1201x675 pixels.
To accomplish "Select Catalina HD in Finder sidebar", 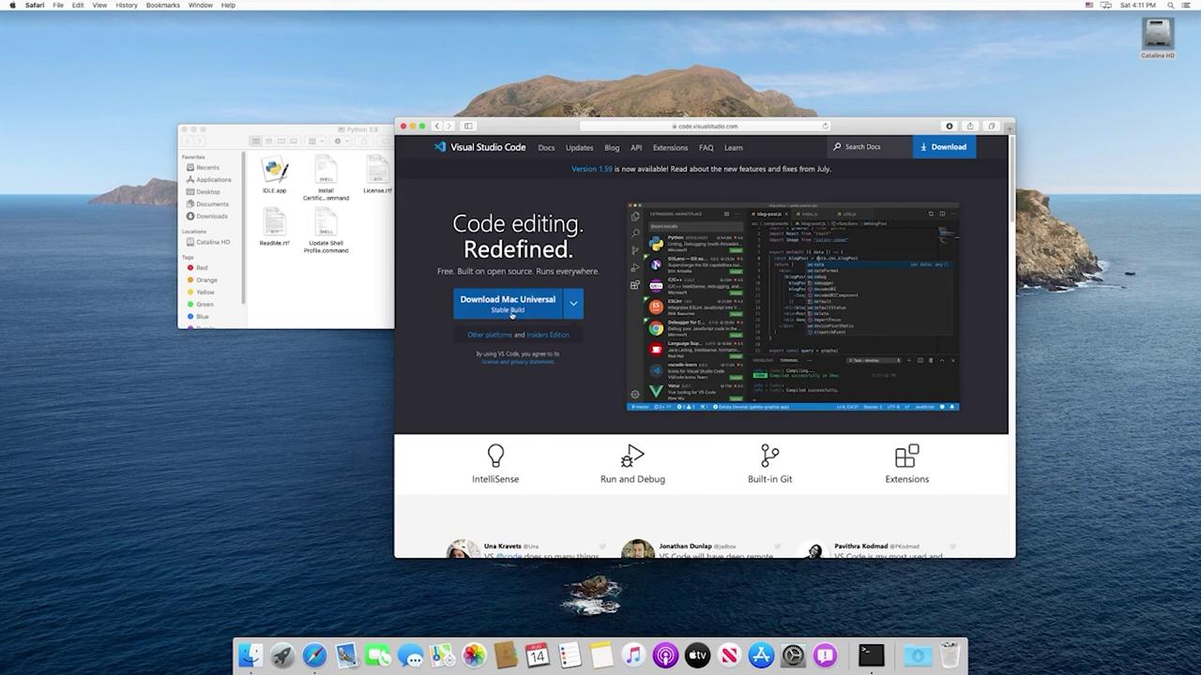I will tap(212, 242).
